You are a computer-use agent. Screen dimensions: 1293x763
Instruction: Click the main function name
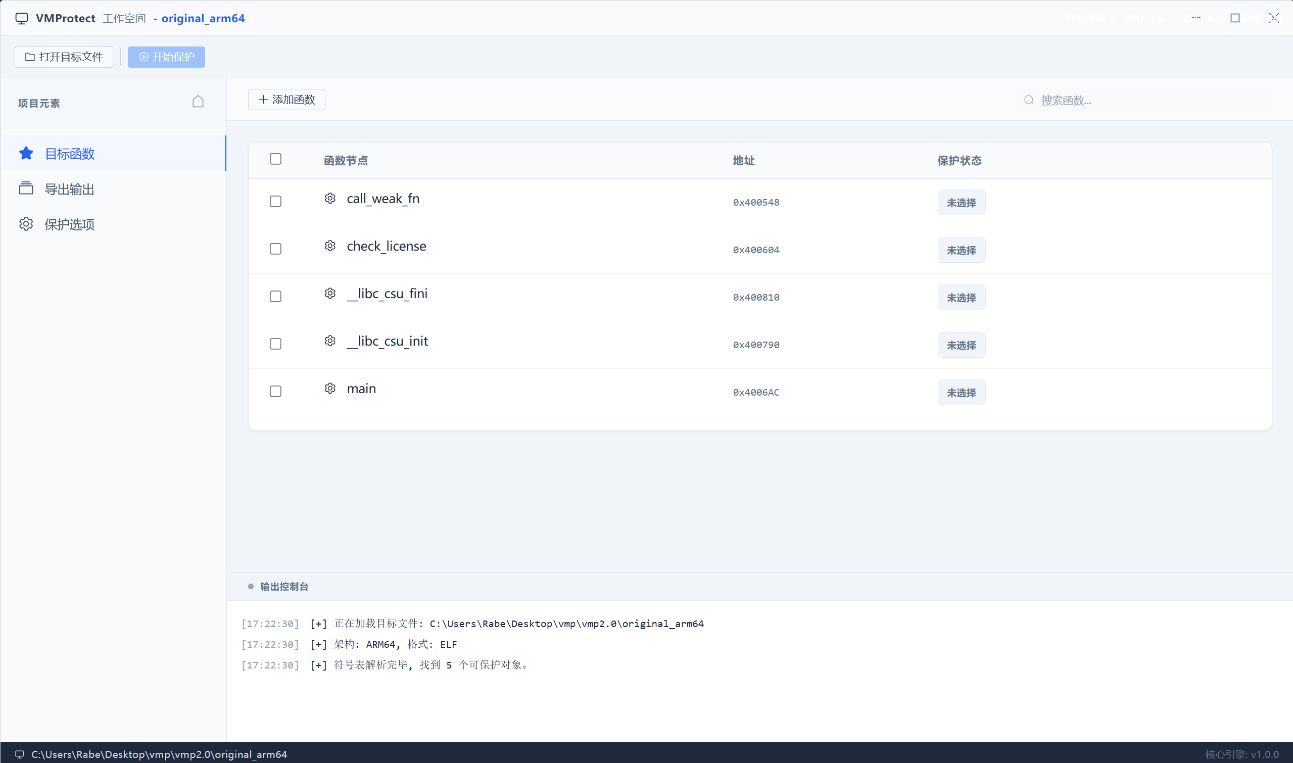click(361, 388)
